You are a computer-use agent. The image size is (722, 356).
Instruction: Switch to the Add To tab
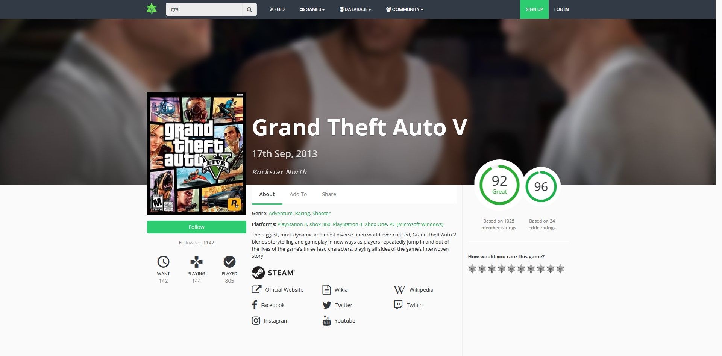pyautogui.click(x=298, y=194)
